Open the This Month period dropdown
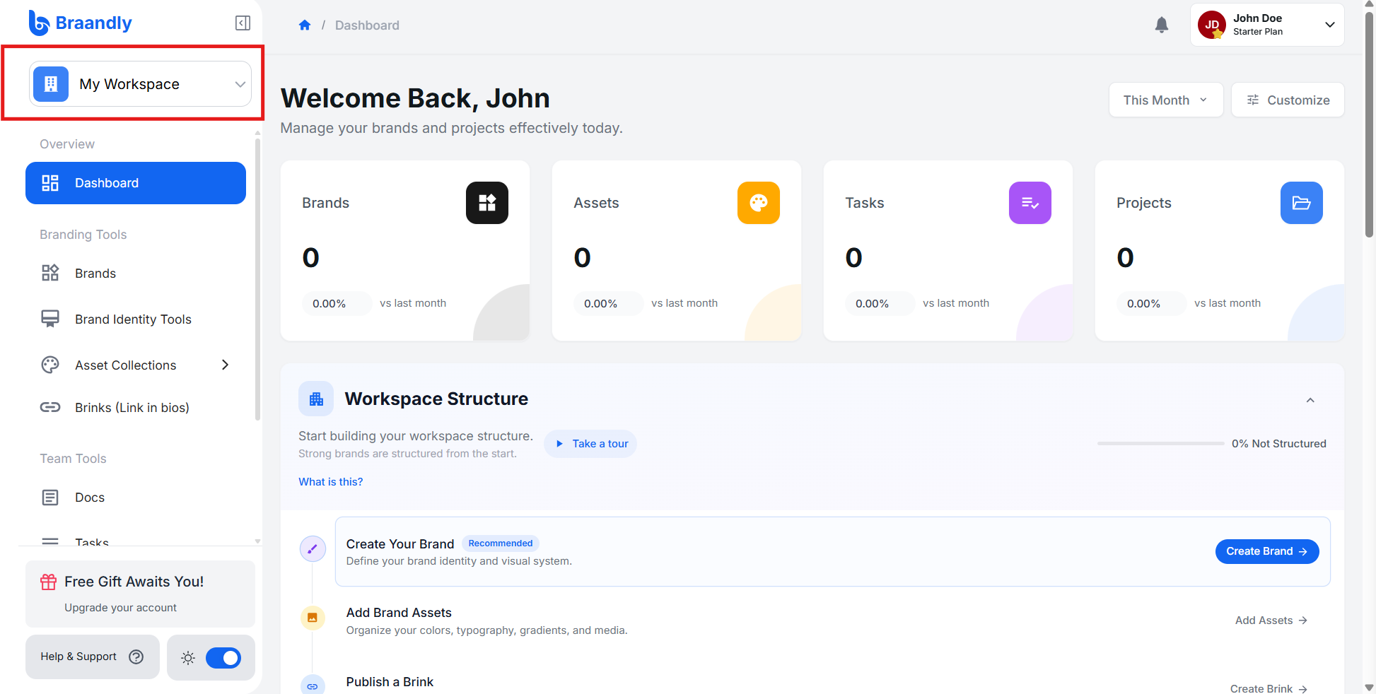This screenshot has height=694, width=1376. point(1166,100)
